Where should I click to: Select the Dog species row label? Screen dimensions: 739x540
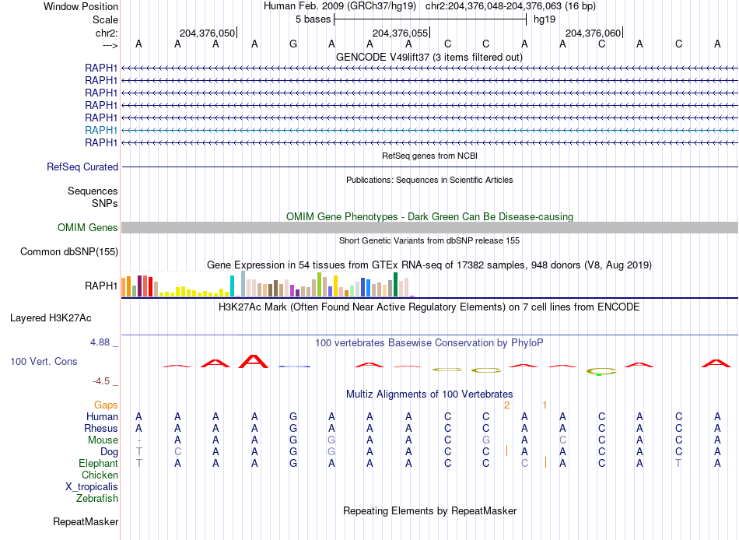pos(109,452)
